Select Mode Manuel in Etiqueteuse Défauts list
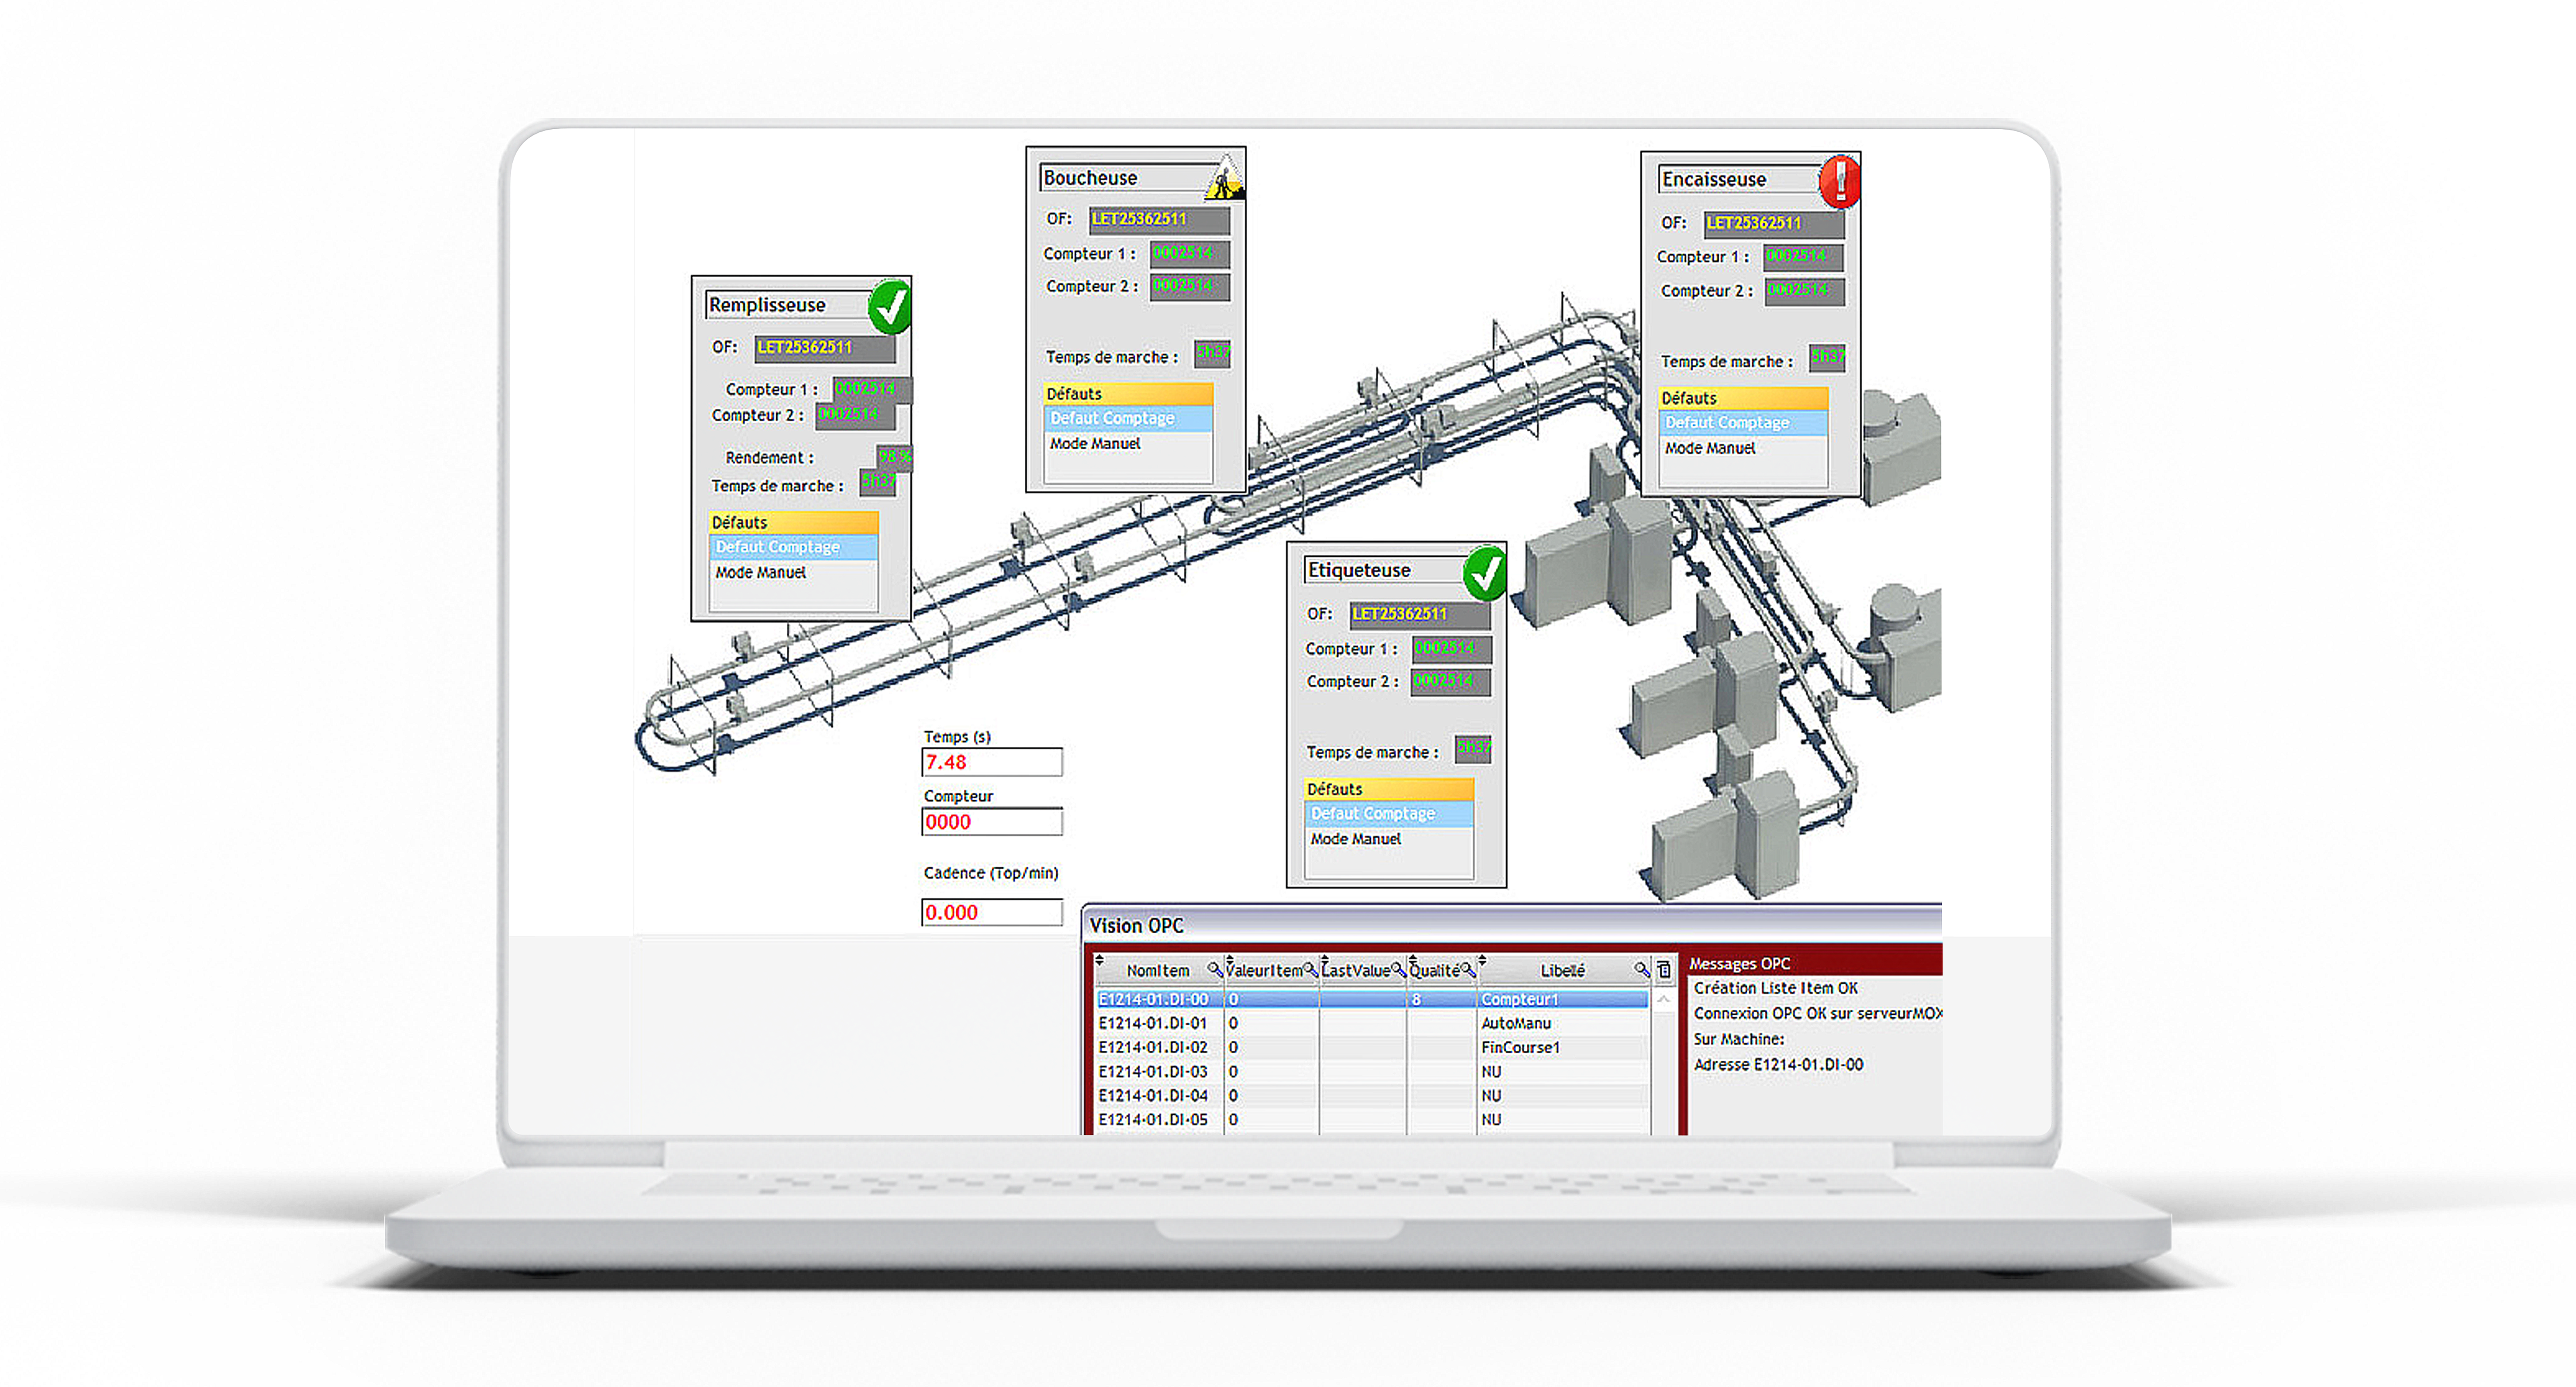The width and height of the screenshot is (2576, 1387). coord(1389,839)
